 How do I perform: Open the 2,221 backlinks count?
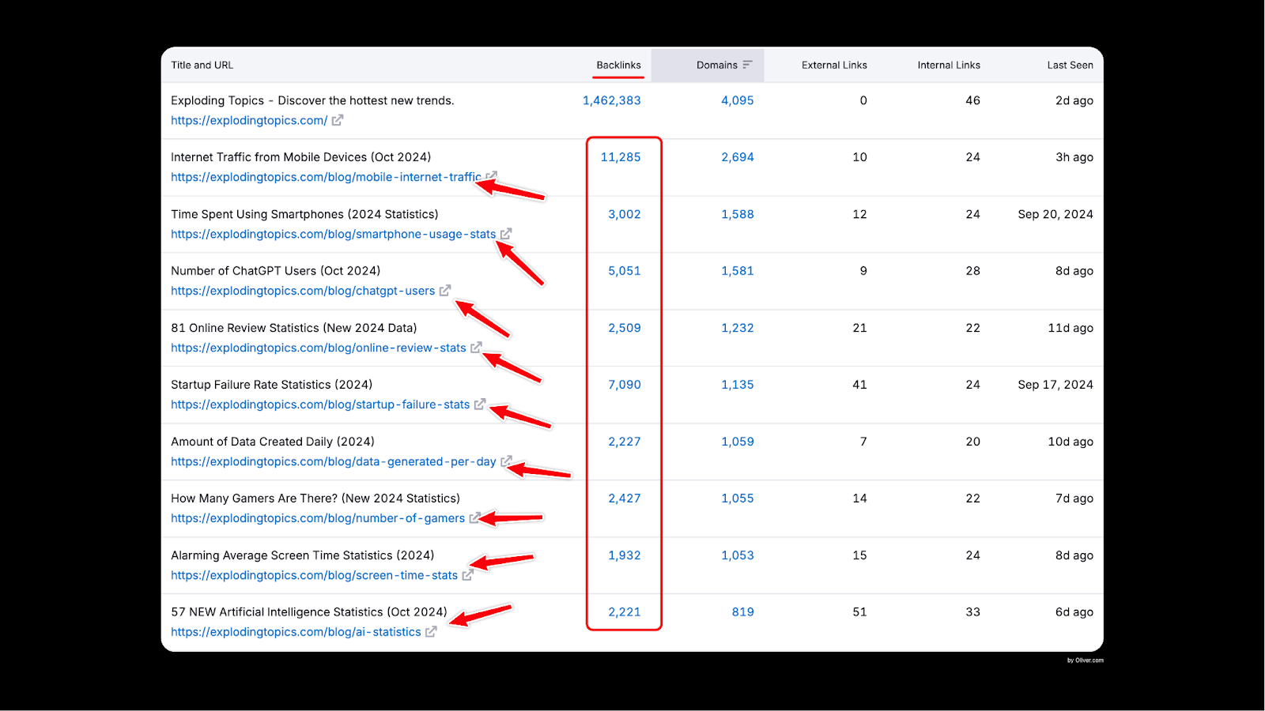(x=625, y=612)
